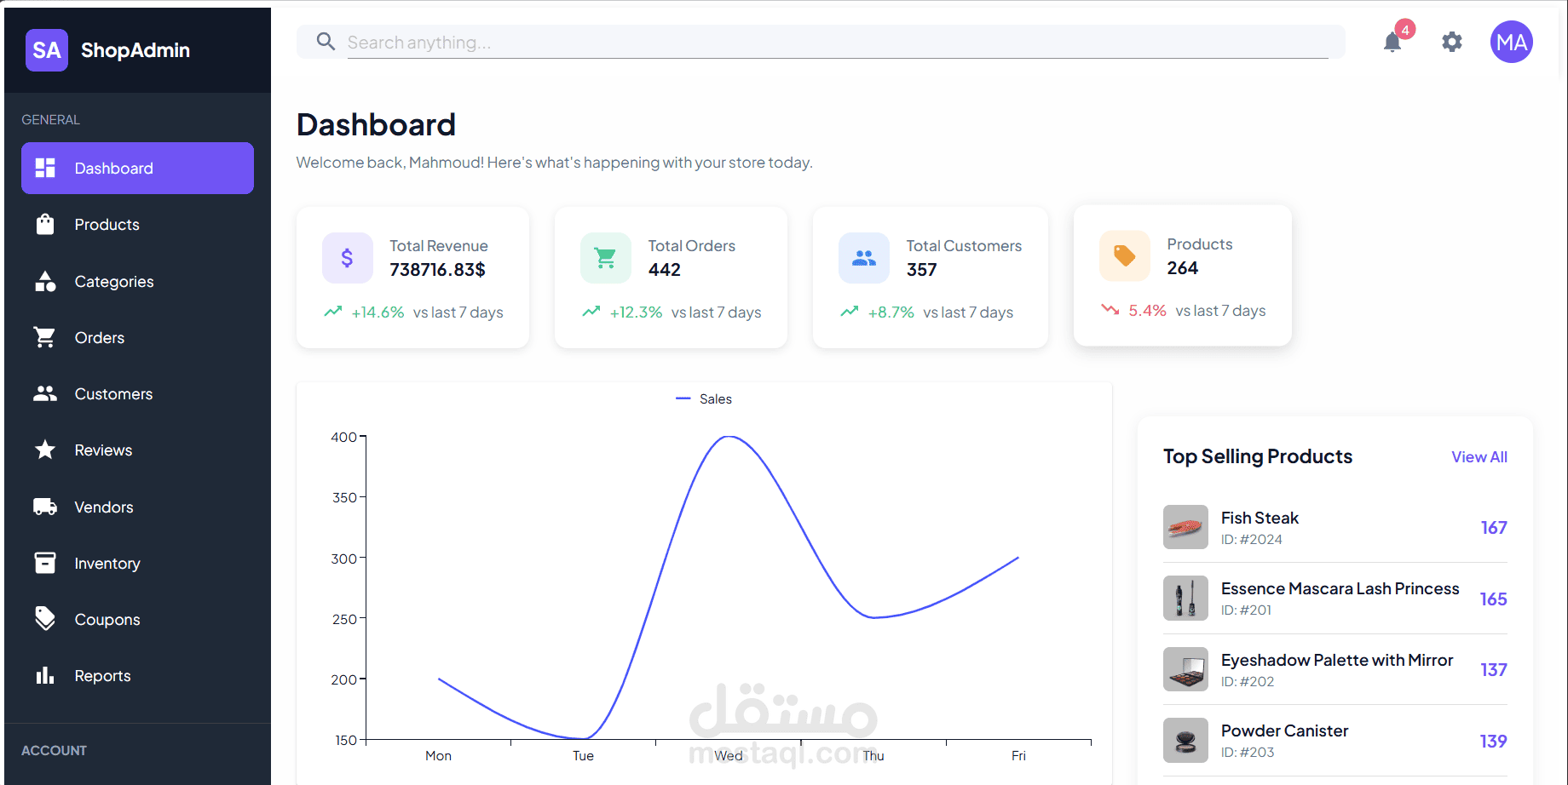Click the Fish Steak product name
The width and height of the screenshot is (1568, 785).
click(1260, 518)
